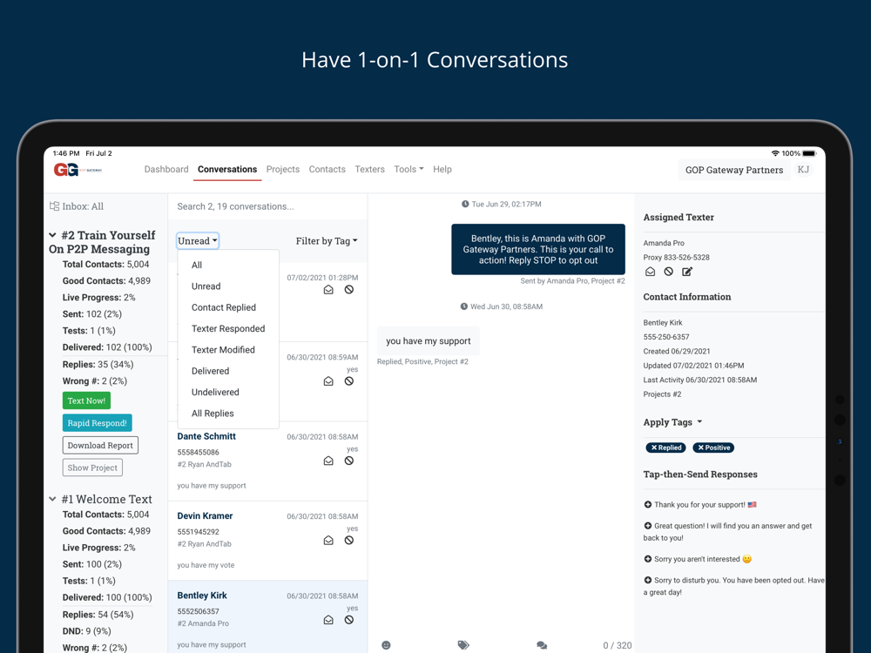Image resolution: width=871 pixels, height=653 pixels.
Task: Select 'Contact Replied' filter option
Action: (227, 307)
